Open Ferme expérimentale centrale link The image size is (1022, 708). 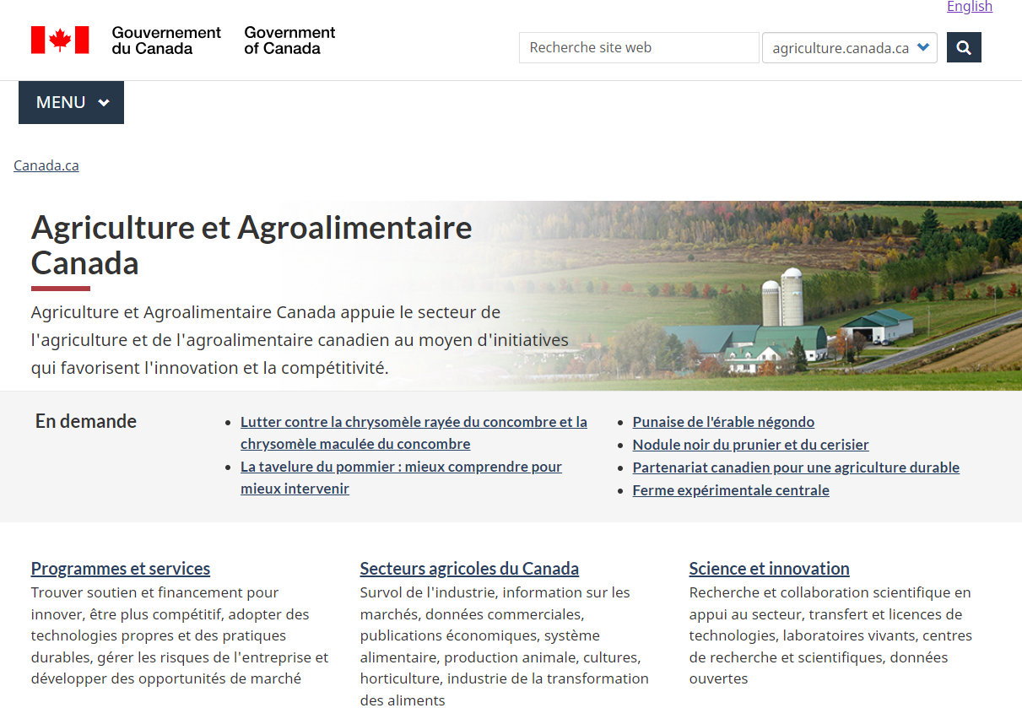pos(731,490)
